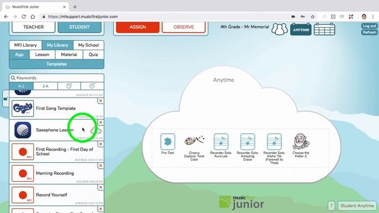The image size is (379, 213).
Task: Switch to STUDENT mode
Action: pos(79,27)
